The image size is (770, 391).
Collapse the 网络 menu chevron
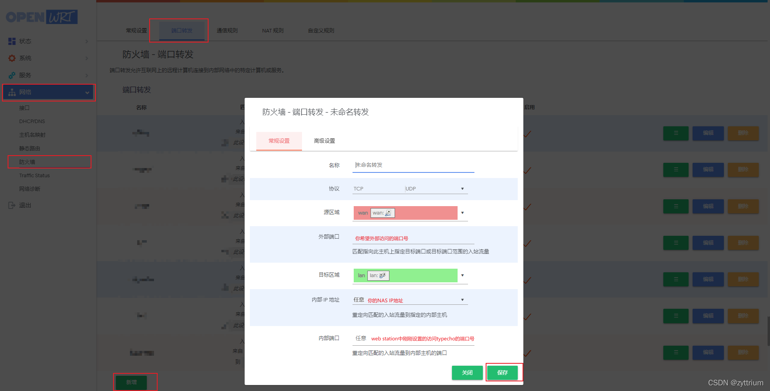[x=87, y=93]
